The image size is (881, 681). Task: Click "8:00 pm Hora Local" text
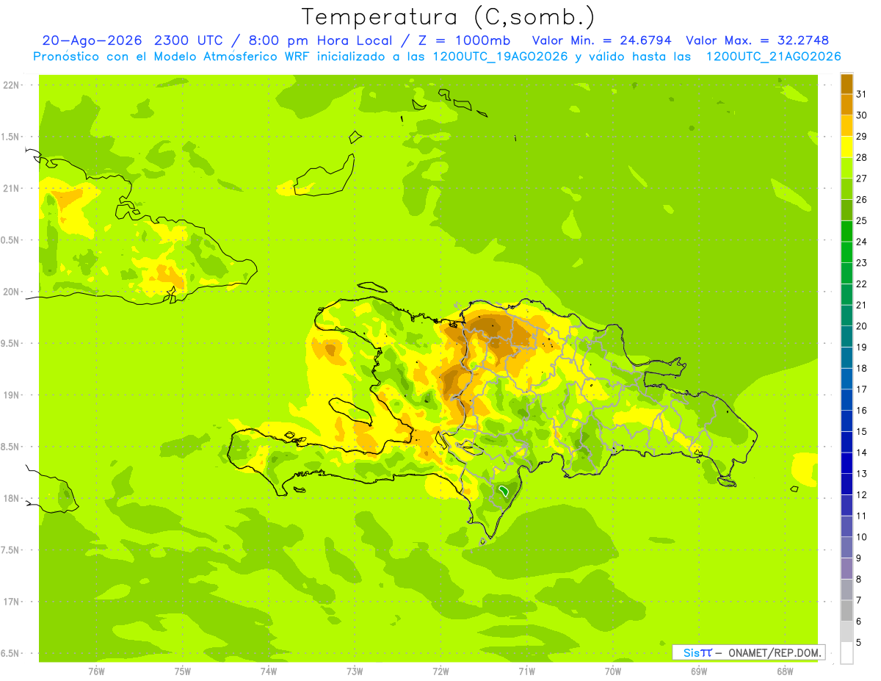point(322,40)
